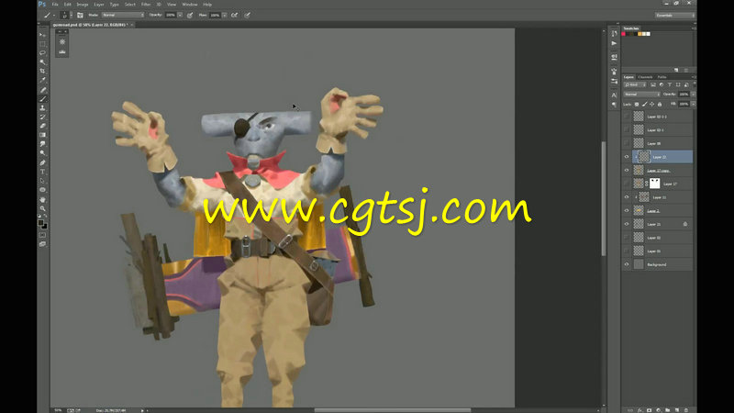Image resolution: width=734 pixels, height=413 pixels.
Task: Enable airbrush mode in options bar
Action: [234, 15]
